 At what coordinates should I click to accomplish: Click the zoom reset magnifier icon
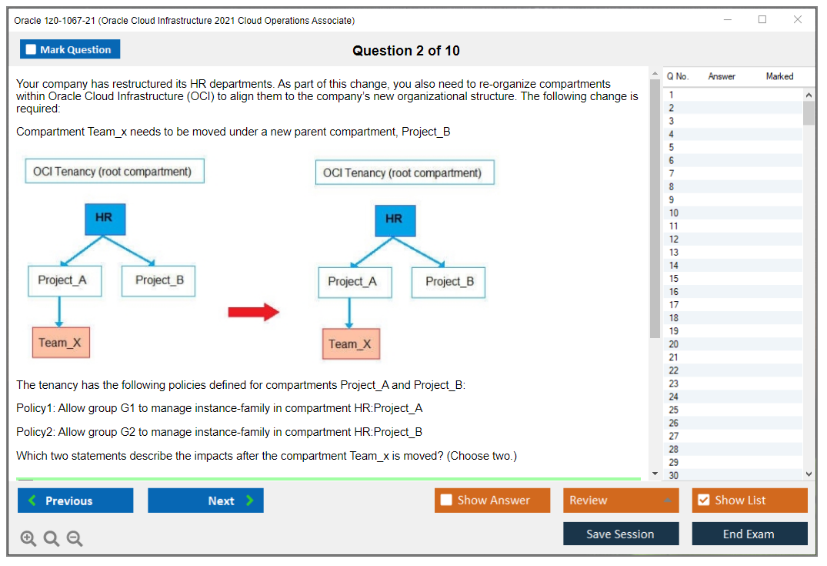pos(52,539)
